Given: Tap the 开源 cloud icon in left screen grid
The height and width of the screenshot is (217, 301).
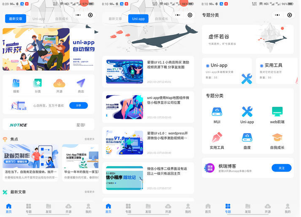Looking at the screenshot, I should (59, 83).
